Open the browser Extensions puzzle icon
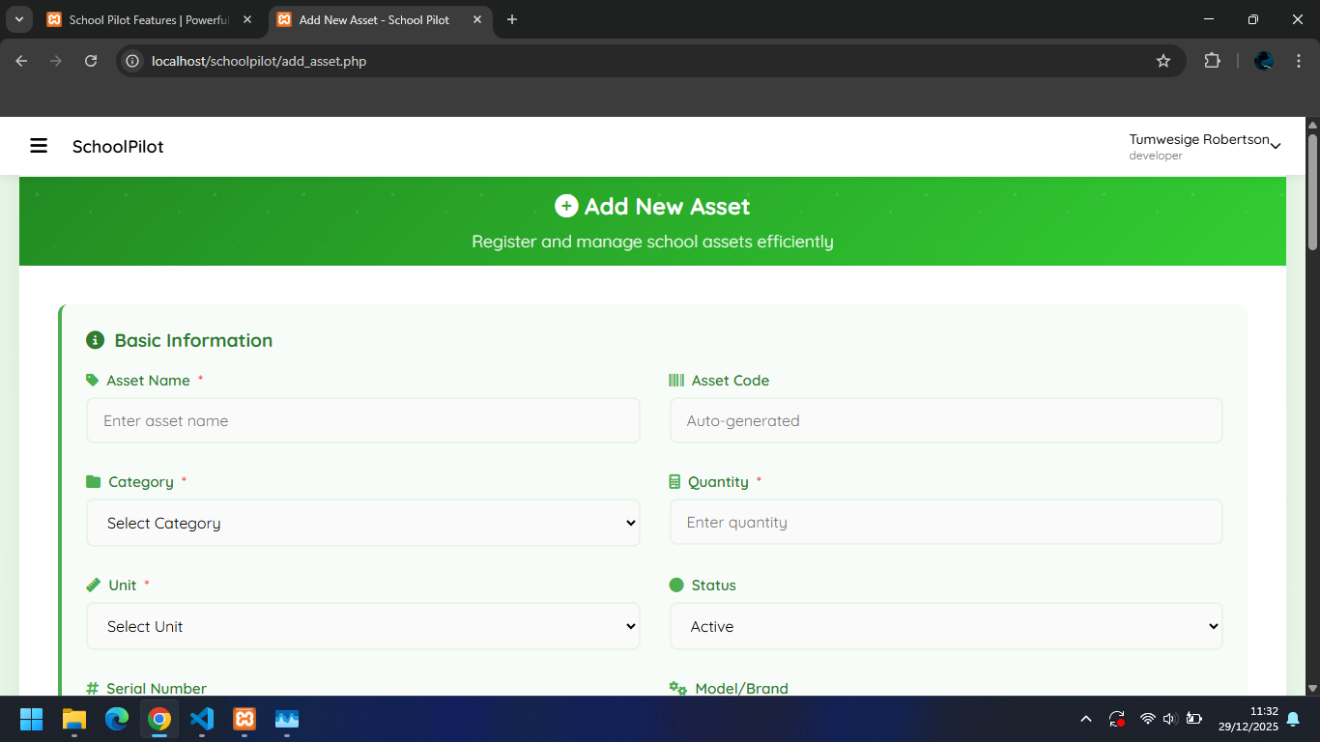The width and height of the screenshot is (1320, 742). [x=1212, y=61]
